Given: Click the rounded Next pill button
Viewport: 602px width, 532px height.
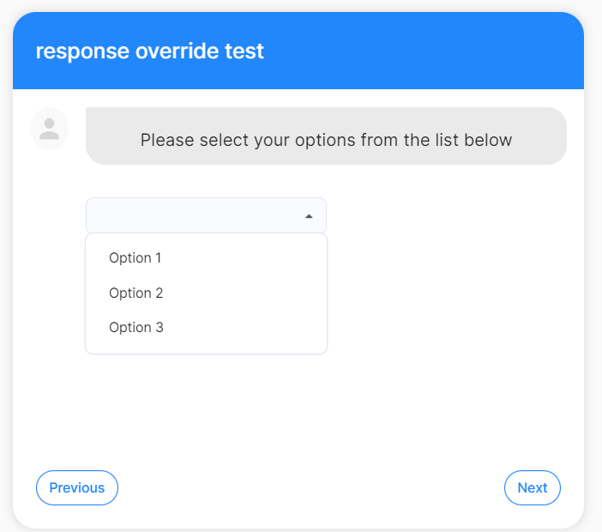Looking at the screenshot, I should coord(533,488).
